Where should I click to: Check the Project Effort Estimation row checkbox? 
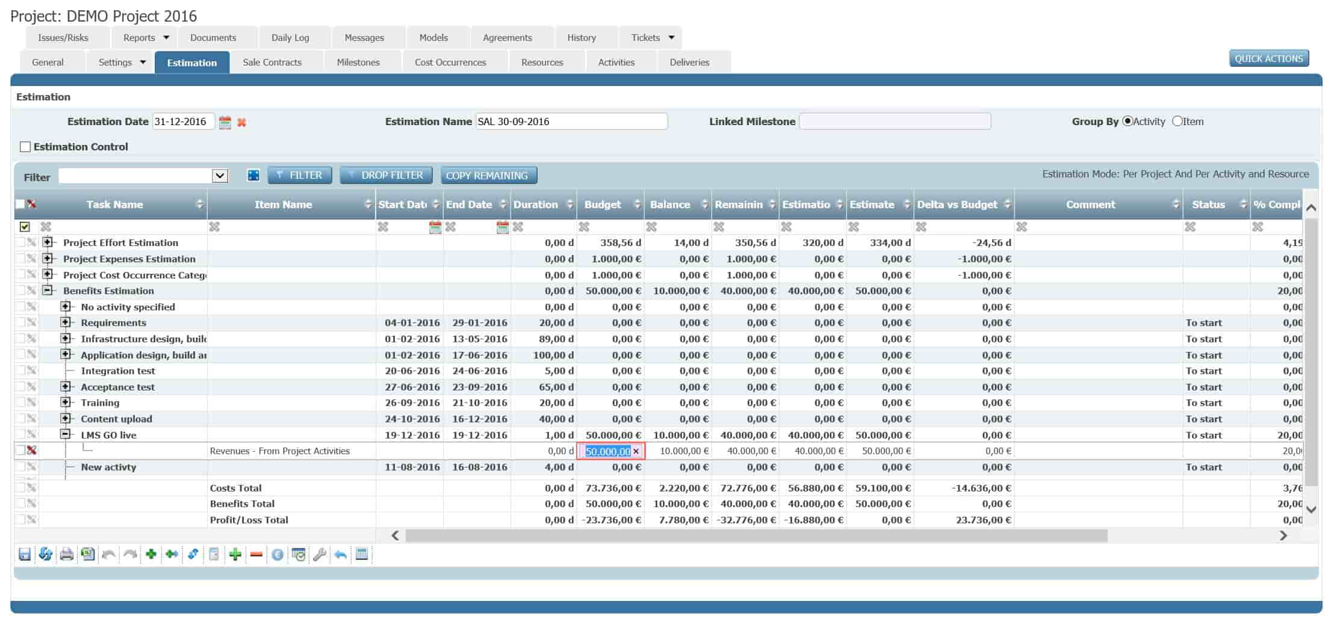(20, 242)
